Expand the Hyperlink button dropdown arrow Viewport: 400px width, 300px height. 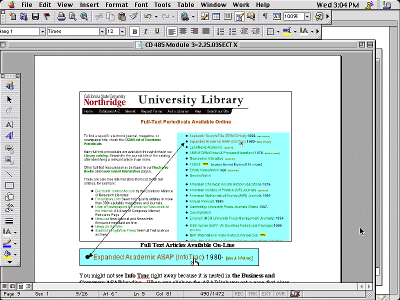click(x=193, y=17)
